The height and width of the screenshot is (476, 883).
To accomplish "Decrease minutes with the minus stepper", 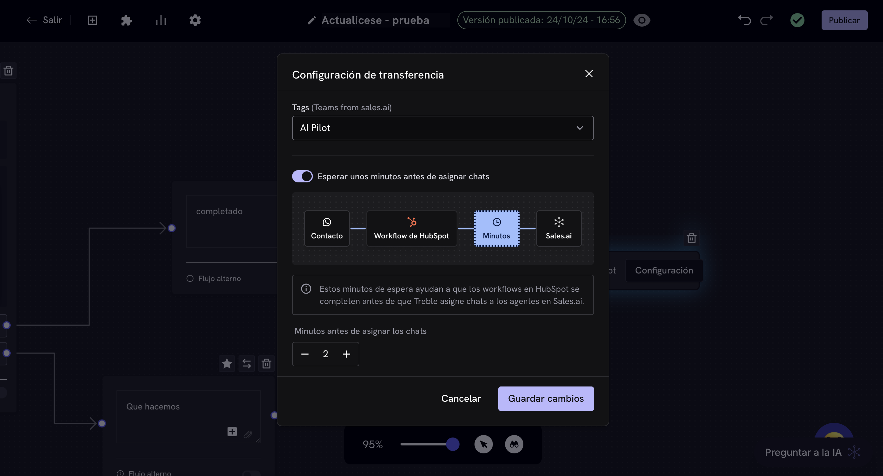I will click(x=305, y=354).
